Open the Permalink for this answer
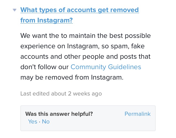The image size is (176, 138). click(x=137, y=114)
